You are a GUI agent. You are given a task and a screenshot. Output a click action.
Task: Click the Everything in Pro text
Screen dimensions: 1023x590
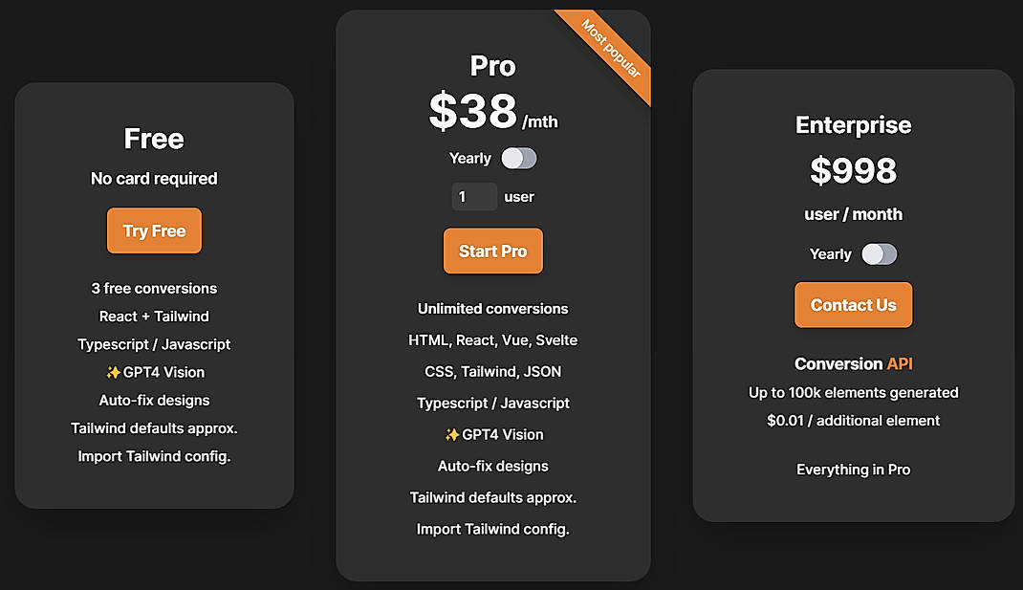coord(853,470)
